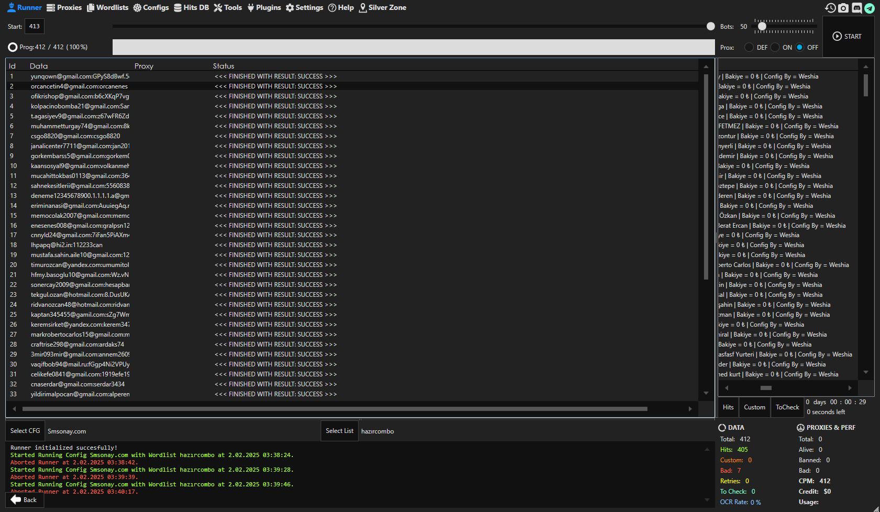Click the main list horizontal scrollbar thumb
Image resolution: width=880 pixels, height=512 pixels.
coord(335,409)
